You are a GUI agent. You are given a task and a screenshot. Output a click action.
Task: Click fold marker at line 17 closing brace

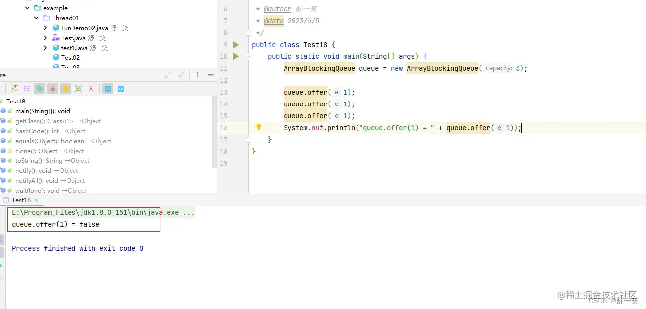(x=248, y=140)
